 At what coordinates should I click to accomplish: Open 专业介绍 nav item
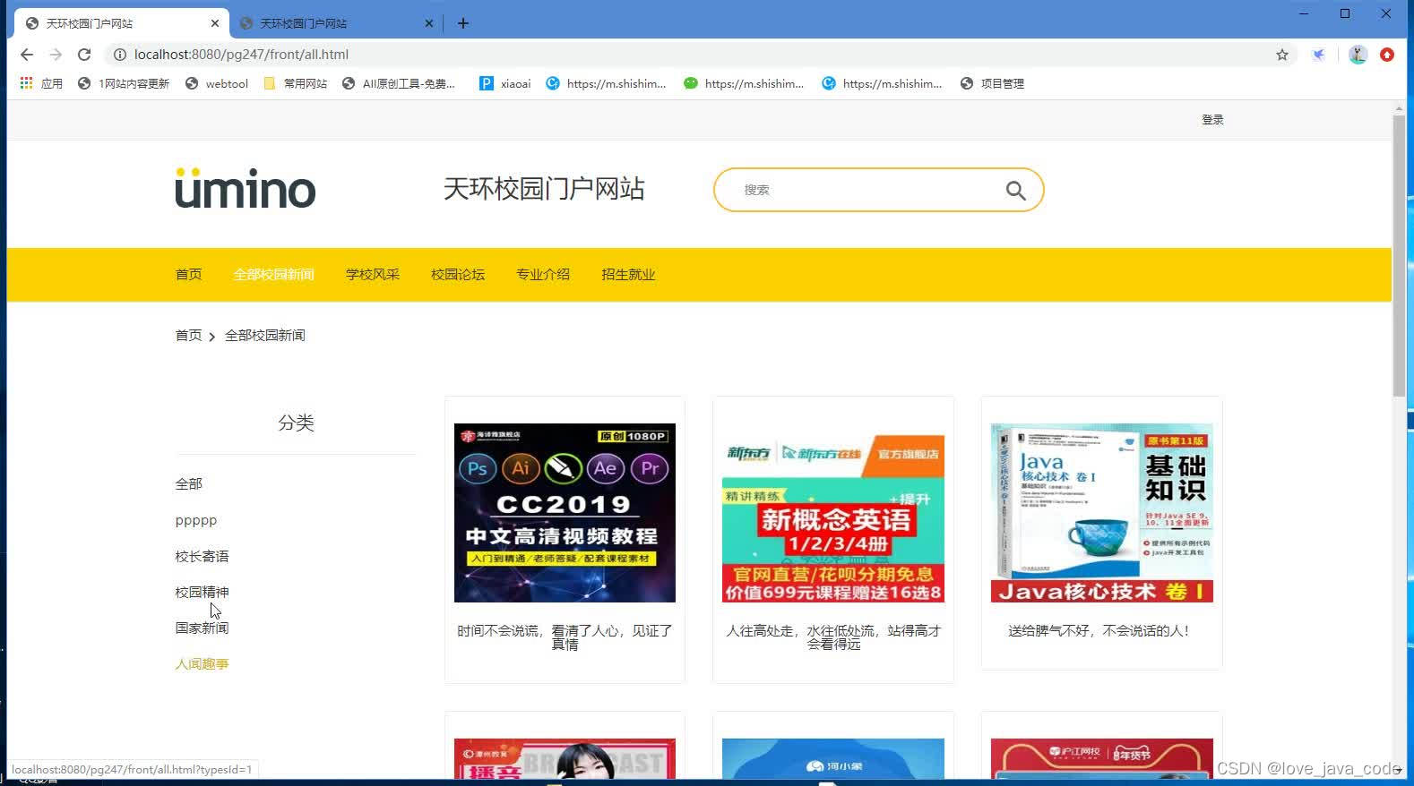(x=542, y=274)
